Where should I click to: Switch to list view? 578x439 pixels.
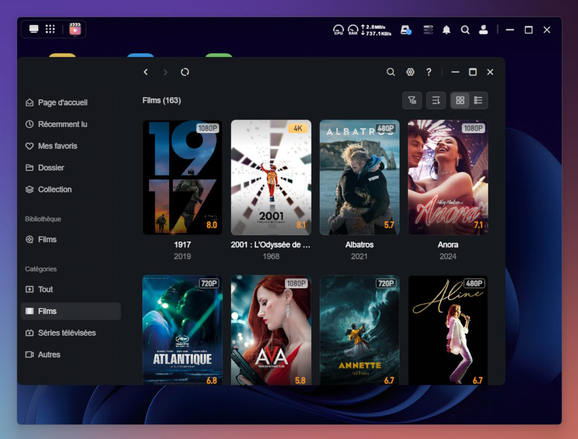pos(478,100)
